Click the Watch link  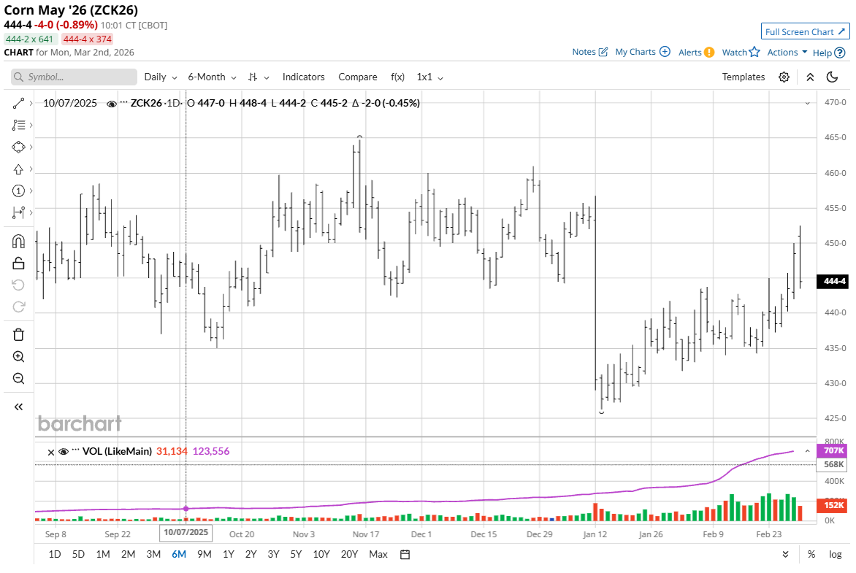coord(734,53)
